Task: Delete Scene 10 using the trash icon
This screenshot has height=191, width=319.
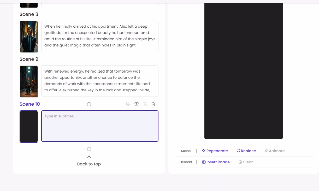Action: click(153, 104)
